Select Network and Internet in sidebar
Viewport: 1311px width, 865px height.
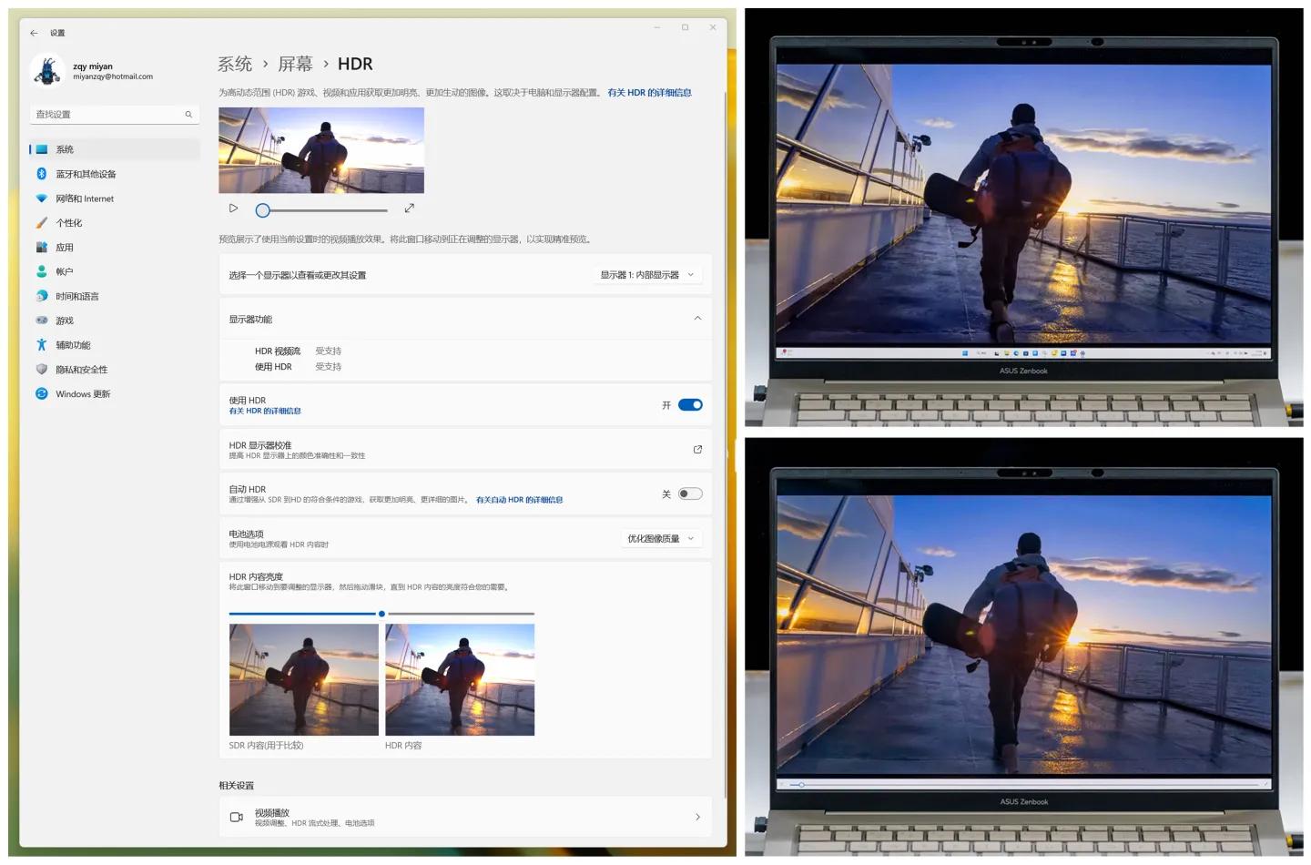pos(85,198)
